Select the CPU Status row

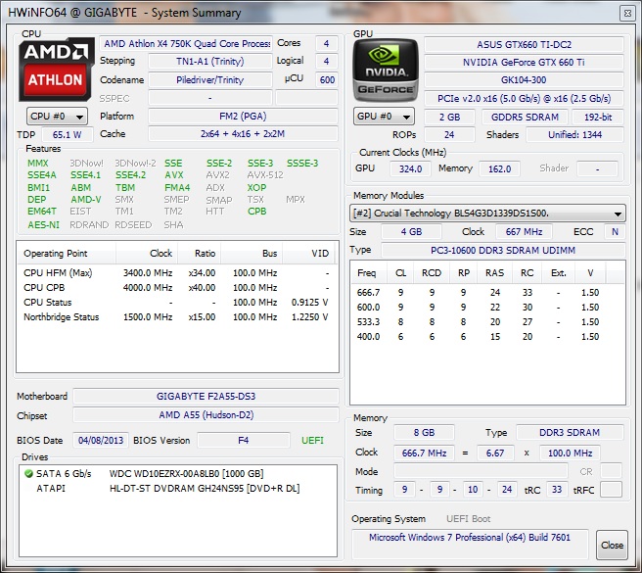pos(176,303)
